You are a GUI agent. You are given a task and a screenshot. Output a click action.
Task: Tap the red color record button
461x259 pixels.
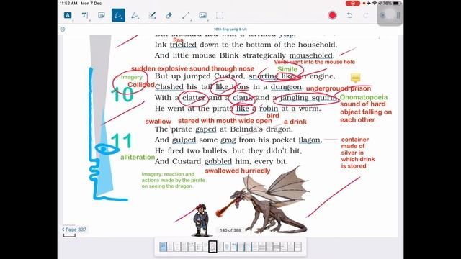click(x=333, y=15)
